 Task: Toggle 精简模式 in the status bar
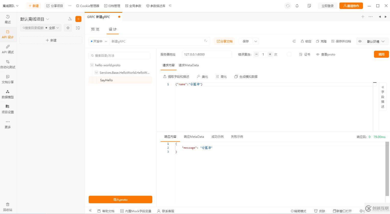pos(298,211)
